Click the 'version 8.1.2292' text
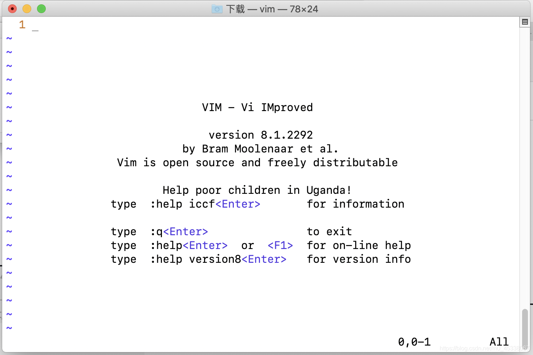This screenshot has height=355, width=533. 261,135
